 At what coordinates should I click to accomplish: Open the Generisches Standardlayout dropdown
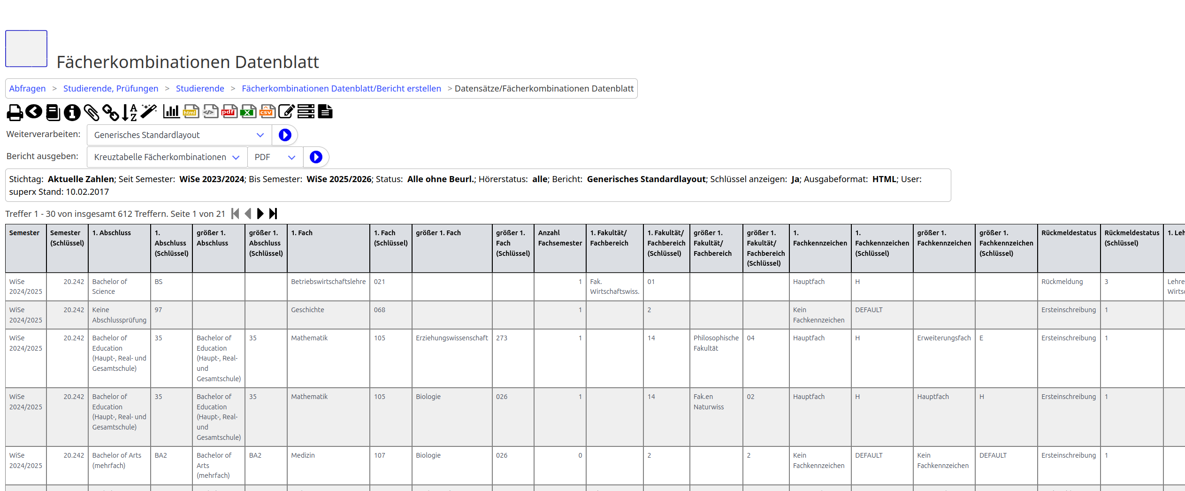(179, 135)
